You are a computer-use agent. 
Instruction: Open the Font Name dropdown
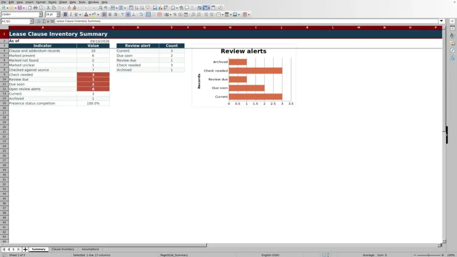41,14
